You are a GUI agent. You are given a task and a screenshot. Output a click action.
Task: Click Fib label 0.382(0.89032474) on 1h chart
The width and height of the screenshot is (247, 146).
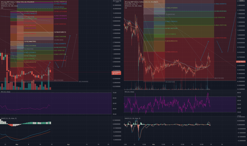(x=171, y=41)
